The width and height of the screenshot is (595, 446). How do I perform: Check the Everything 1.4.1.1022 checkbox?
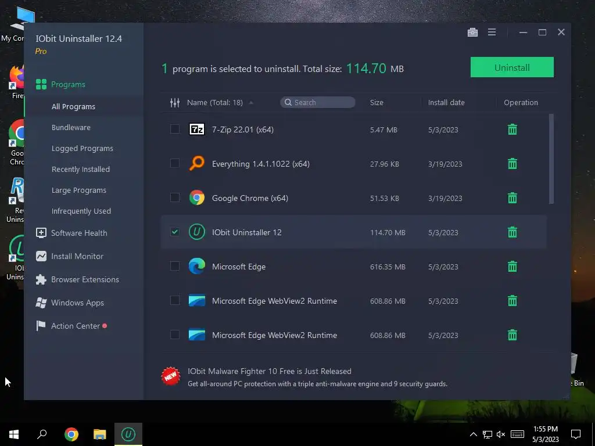coord(174,163)
